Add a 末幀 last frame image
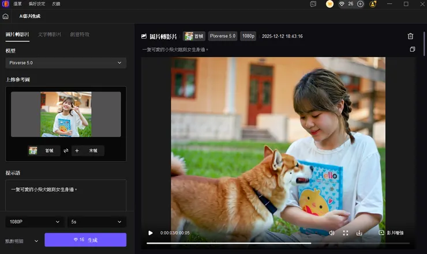427x254 pixels. [x=88, y=151]
